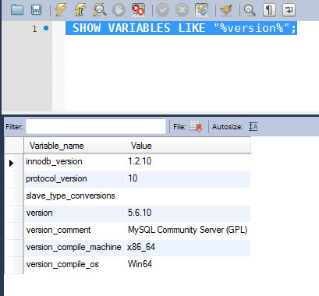
Task: Run Explain with the lightning magnifier icon
Action: click(100, 10)
